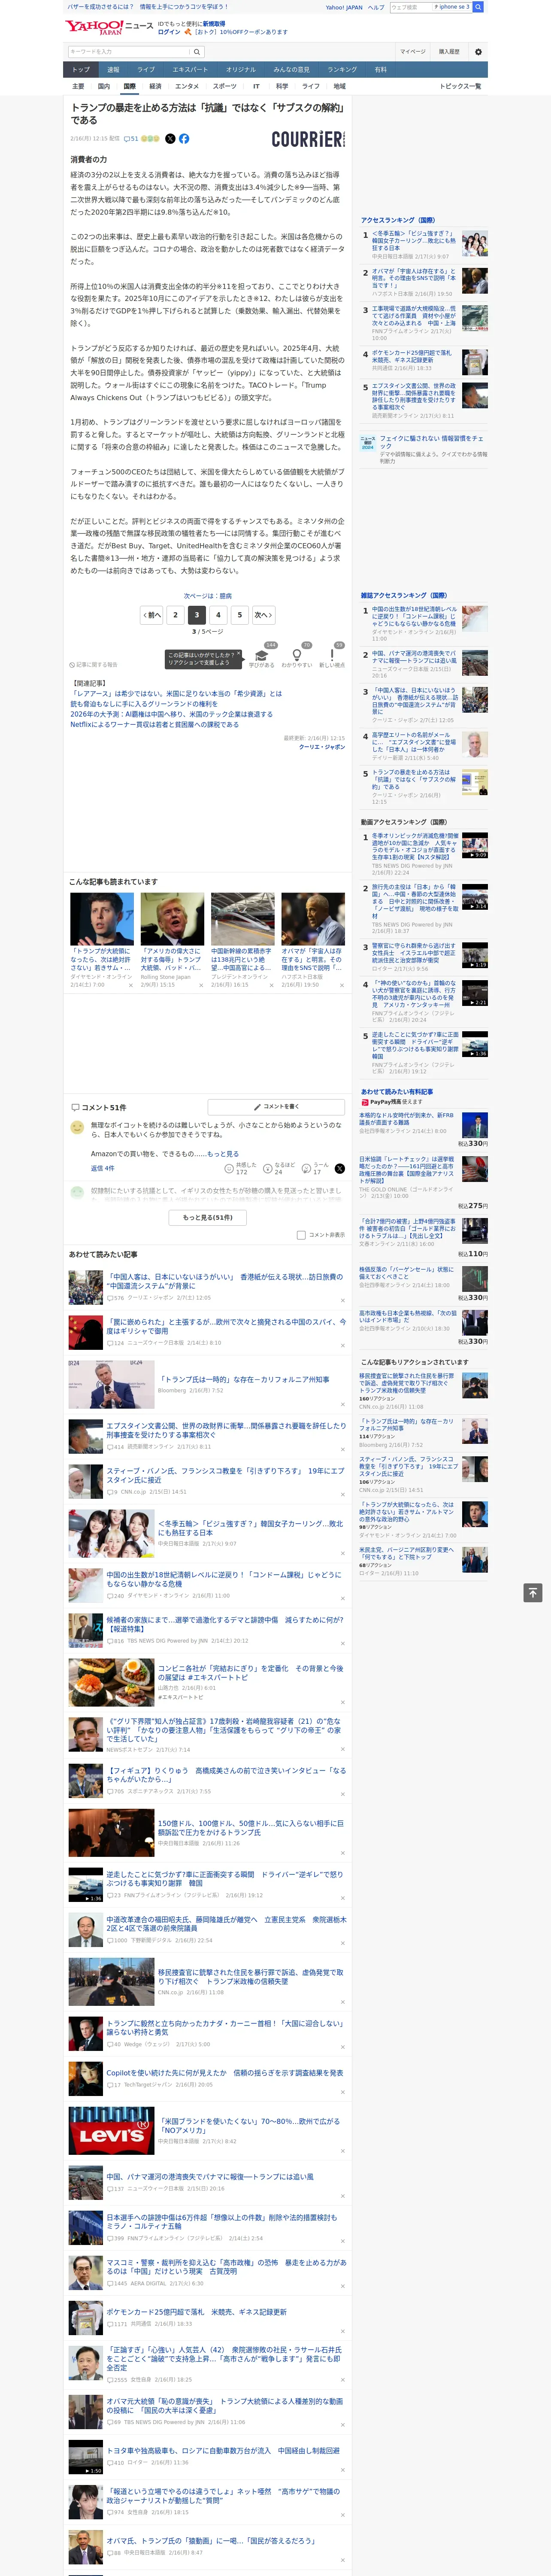Screen dimensions: 551x2576
Task: Open トピックス一覧 link
Action: (x=460, y=86)
